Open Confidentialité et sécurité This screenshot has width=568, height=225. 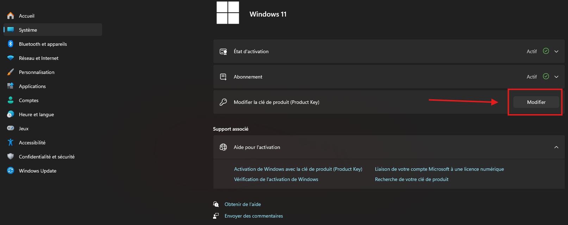53,157
